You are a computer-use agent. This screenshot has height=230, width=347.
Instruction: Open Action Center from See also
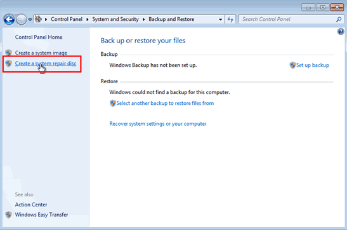[31, 205]
